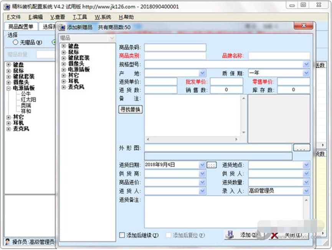Open the date picker button beside 进货日期
Image resolution: width=332 pixels, height=250 pixels.
[211, 165]
